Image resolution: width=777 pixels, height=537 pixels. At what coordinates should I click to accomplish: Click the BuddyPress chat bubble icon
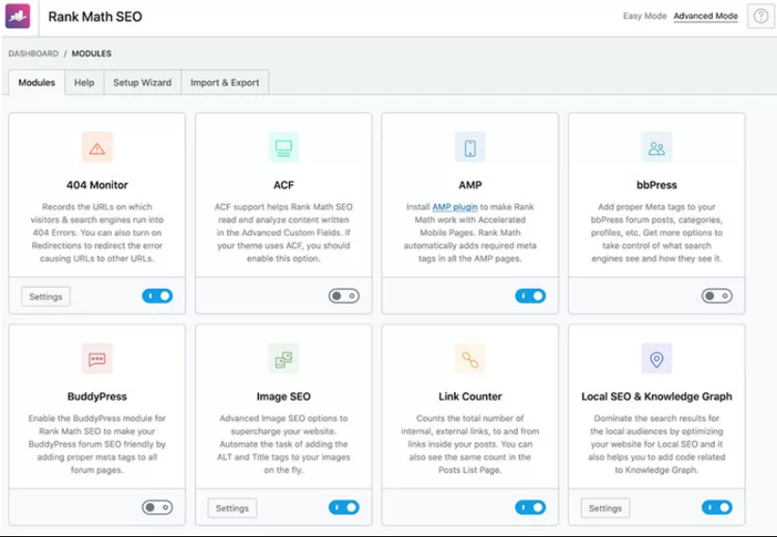click(x=97, y=358)
